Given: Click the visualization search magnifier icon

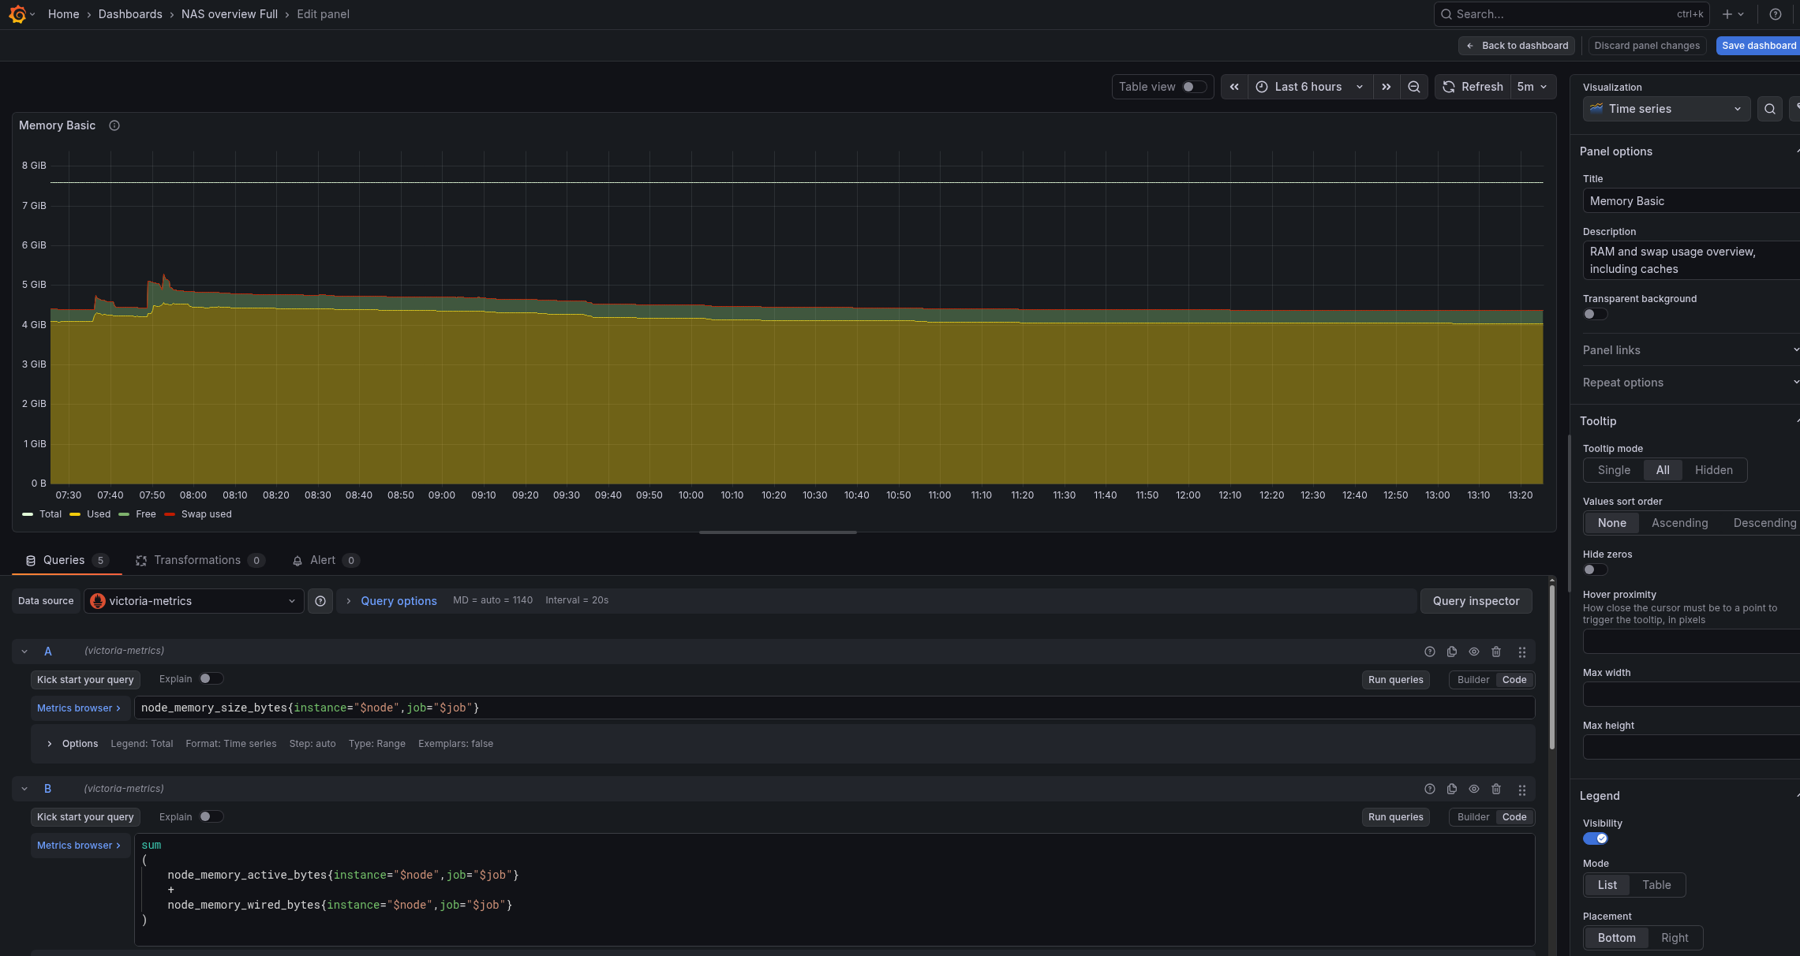Looking at the screenshot, I should click(1769, 109).
